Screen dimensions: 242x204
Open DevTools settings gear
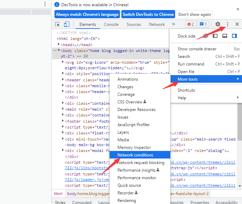[218, 24]
